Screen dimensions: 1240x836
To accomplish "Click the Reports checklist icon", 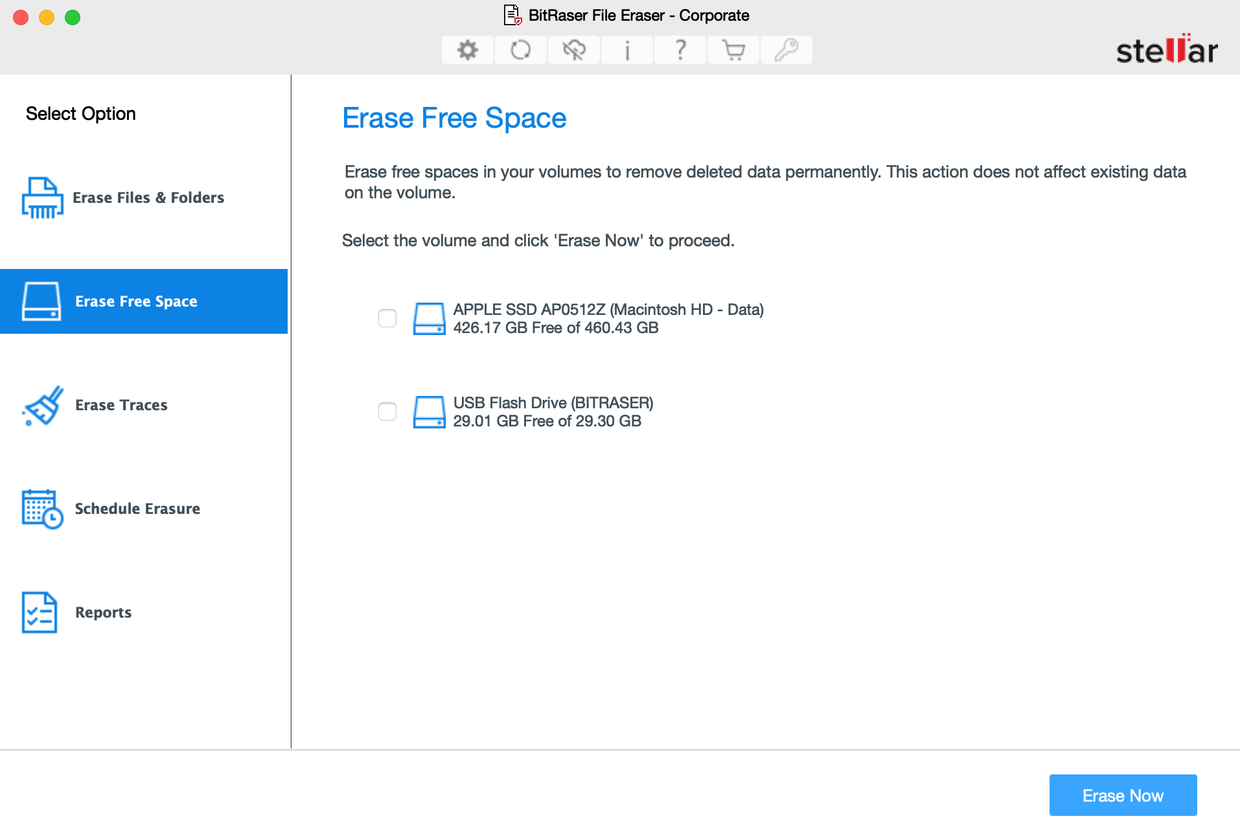I will tap(40, 612).
